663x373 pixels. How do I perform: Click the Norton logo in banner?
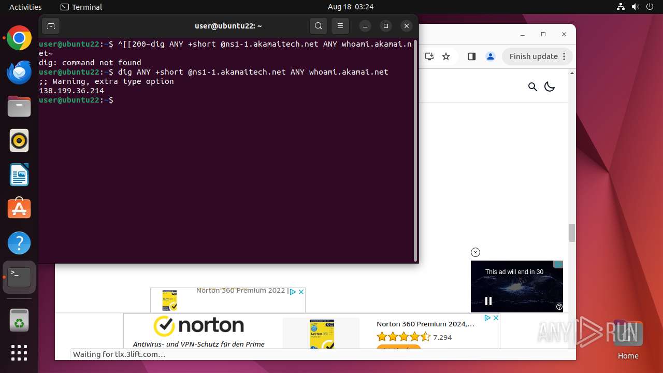[x=199, y=325]
